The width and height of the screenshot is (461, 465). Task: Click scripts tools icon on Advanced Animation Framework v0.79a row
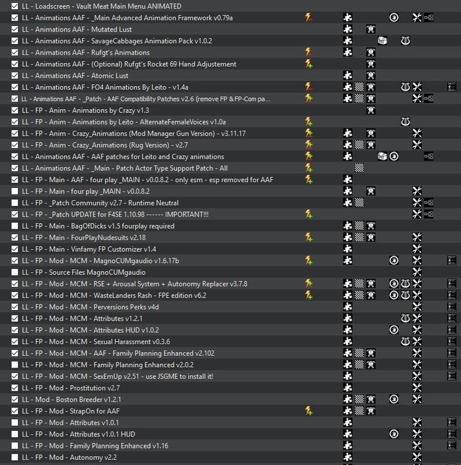[417, 17]
